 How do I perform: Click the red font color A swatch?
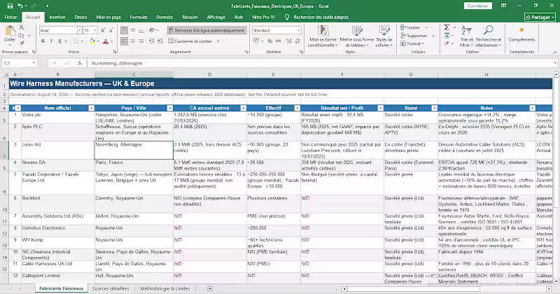click(x=106, y=41)
